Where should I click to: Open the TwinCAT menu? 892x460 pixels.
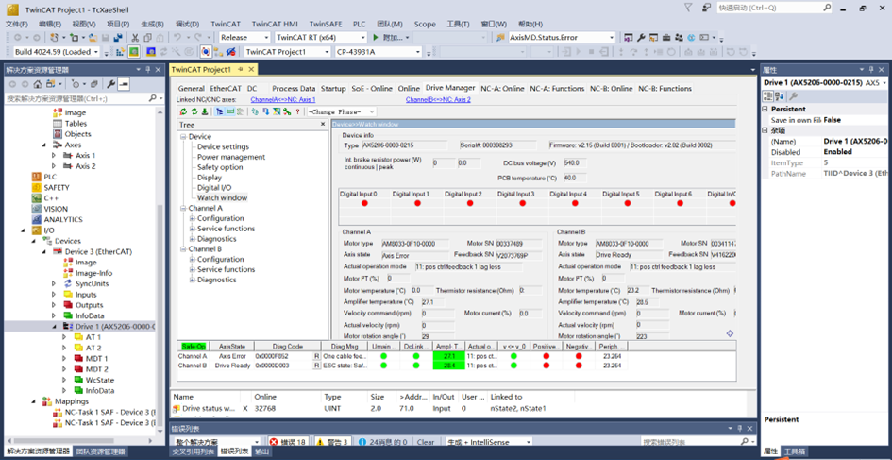click(x=226, y=24)
